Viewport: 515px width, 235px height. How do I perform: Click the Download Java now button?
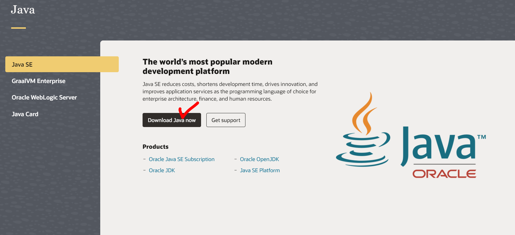(x=172, y=120)
